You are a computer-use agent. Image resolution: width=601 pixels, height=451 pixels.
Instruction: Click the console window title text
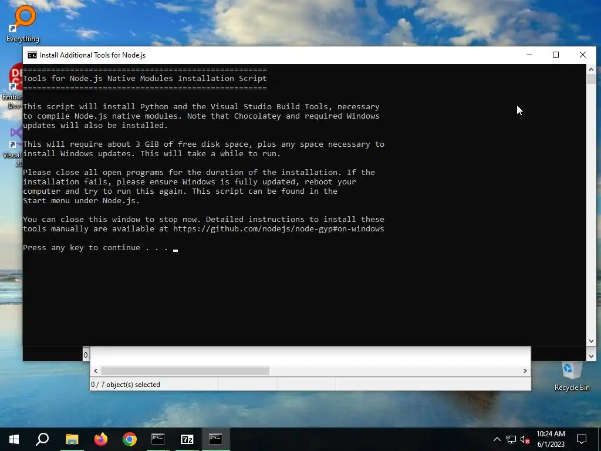point(93,55)
